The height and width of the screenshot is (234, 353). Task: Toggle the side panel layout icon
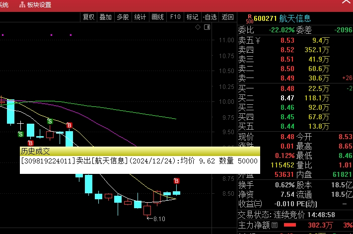pyautogui.click(x=207, y=27)
